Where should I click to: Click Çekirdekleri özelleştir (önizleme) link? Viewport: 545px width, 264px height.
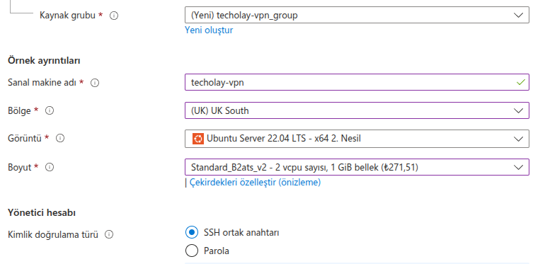coord(255,182)
